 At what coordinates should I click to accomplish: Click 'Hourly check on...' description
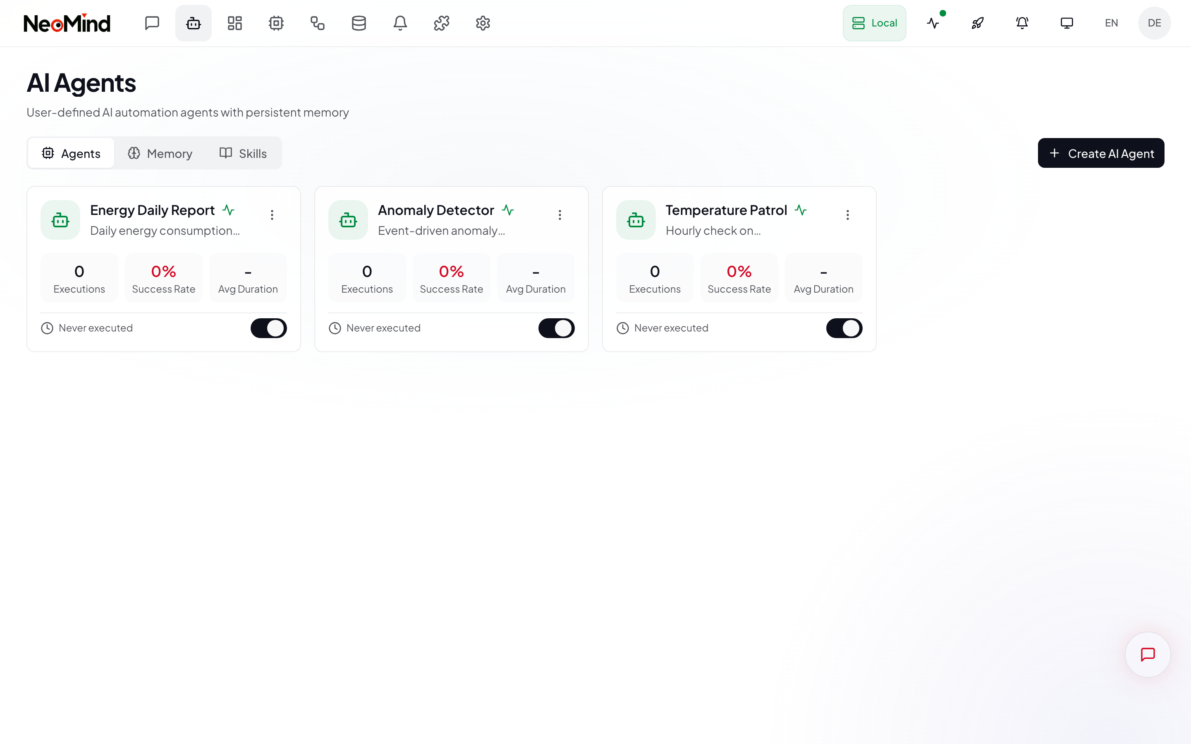click(713, 231)
